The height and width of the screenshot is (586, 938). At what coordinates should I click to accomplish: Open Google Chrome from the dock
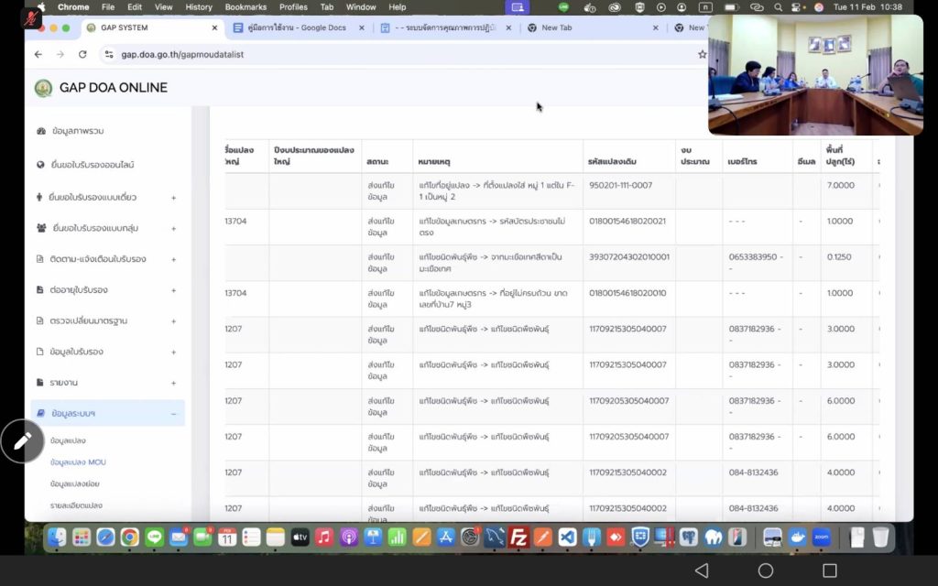(x=130, y=537)
